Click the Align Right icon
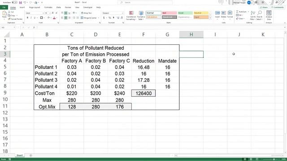 point(70,18)
